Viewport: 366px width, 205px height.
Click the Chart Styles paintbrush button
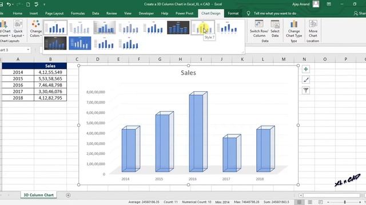click(x=306, y=80)
